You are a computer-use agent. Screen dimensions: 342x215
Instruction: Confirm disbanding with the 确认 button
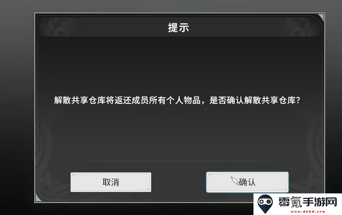click(247, 182)
